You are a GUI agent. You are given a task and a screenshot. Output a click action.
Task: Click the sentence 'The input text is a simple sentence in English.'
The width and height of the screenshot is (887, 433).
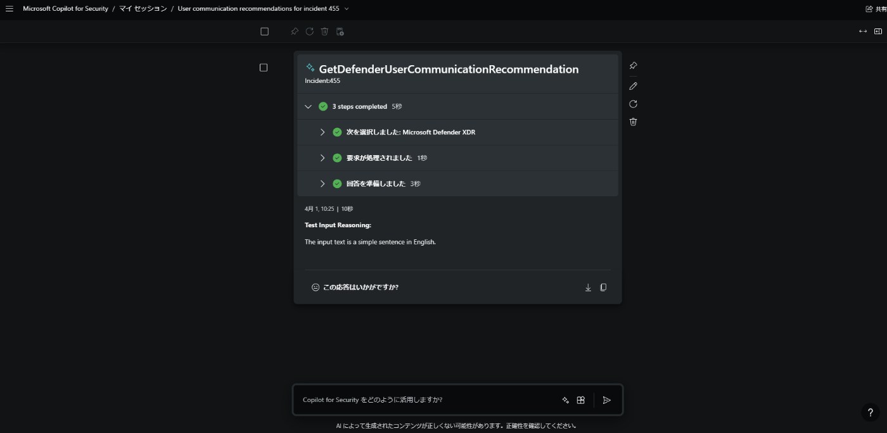click(x=370, y=242)
